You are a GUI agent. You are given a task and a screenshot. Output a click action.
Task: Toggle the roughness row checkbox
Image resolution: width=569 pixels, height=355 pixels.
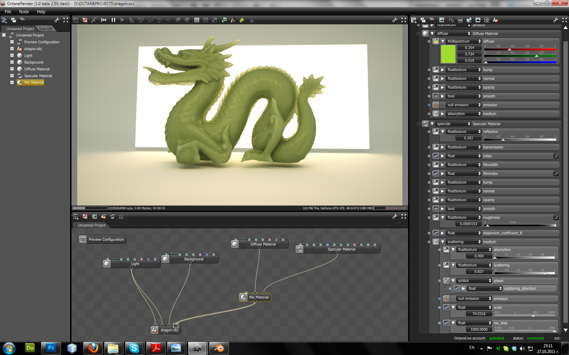pos(556,217)
